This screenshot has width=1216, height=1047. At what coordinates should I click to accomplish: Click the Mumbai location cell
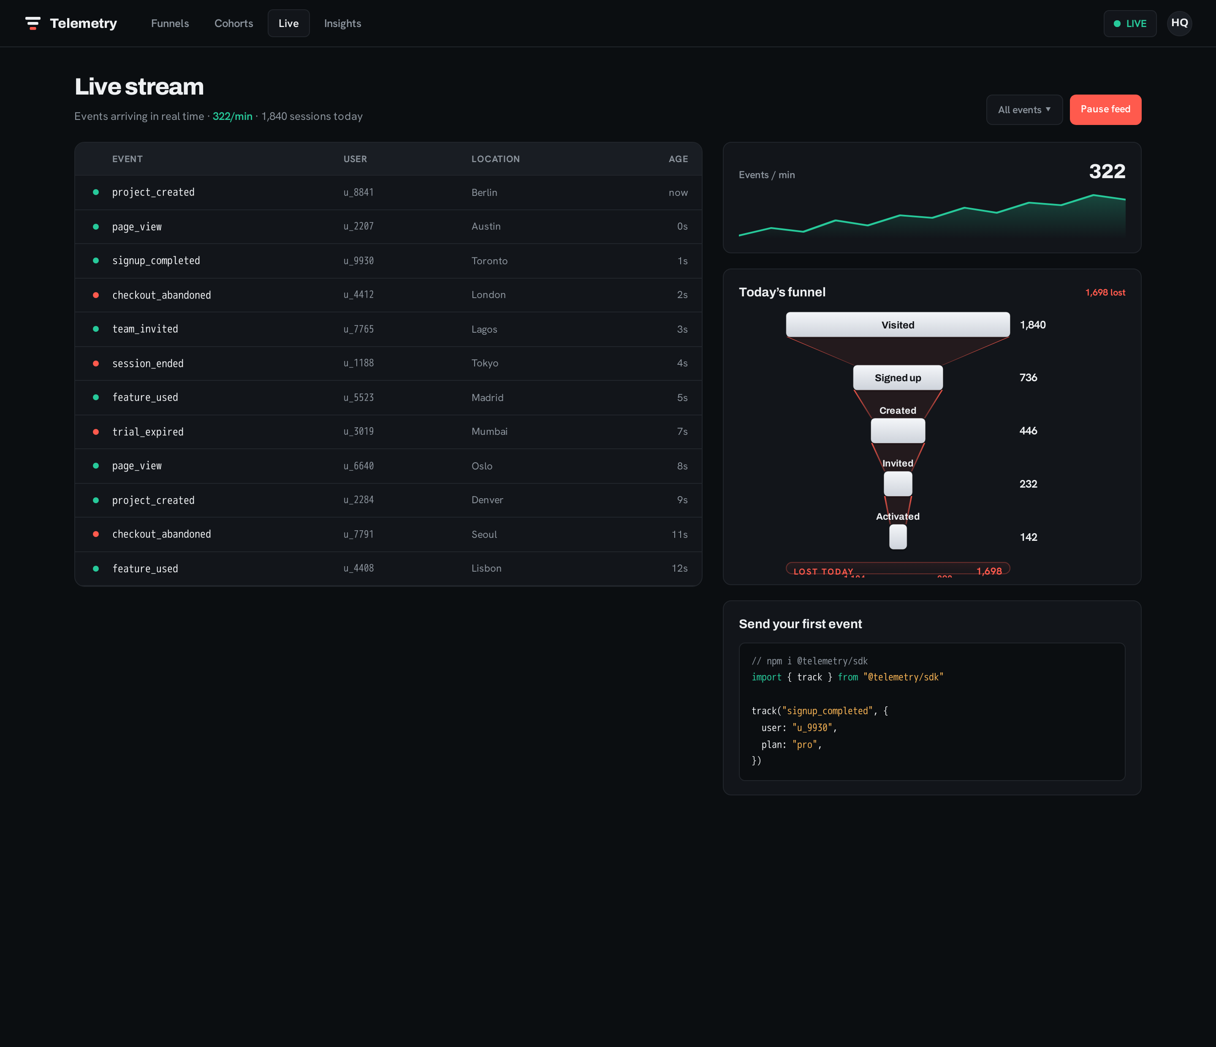489,431
